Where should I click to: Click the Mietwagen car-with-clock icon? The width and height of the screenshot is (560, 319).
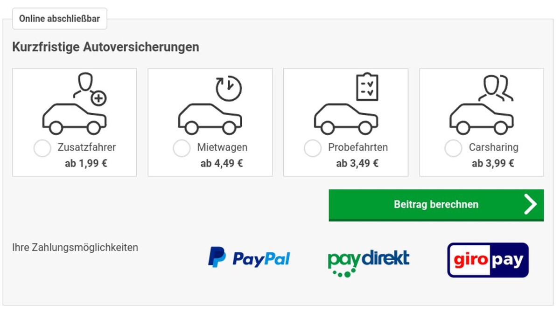(210, 105)
